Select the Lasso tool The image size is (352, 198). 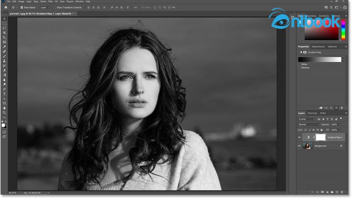coord(4,28)
